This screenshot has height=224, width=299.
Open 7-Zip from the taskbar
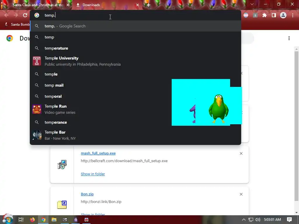(x=65, y=220)
